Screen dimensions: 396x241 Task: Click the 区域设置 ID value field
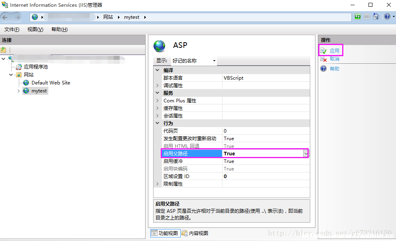coord(266,176)
